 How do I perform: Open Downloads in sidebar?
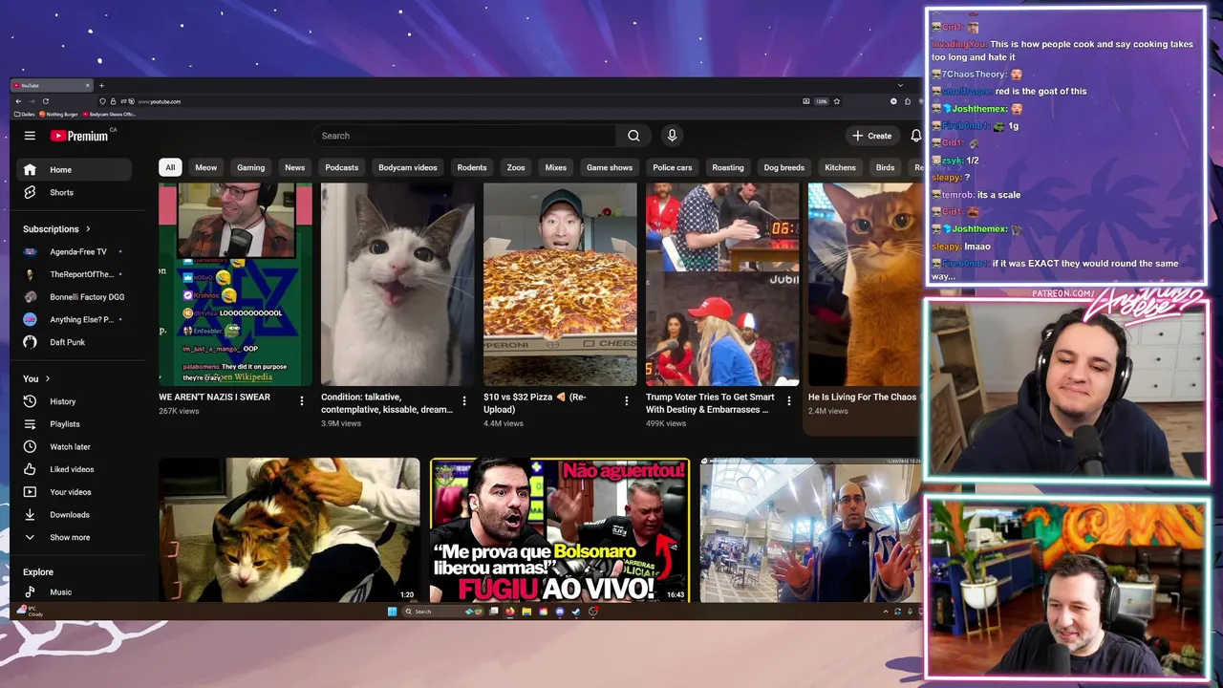pyautogui.click(x=74, y=515)
